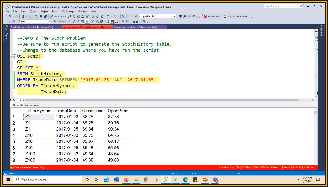Open the Help menu
Image resolution: width=328 pixels, height=187 pixels.
93,12
